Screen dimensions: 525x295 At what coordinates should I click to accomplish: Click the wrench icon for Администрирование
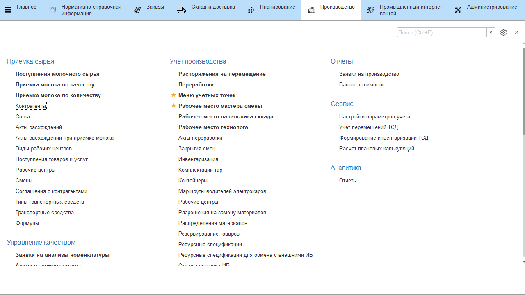pyautogui.click(x=458, y=10)
